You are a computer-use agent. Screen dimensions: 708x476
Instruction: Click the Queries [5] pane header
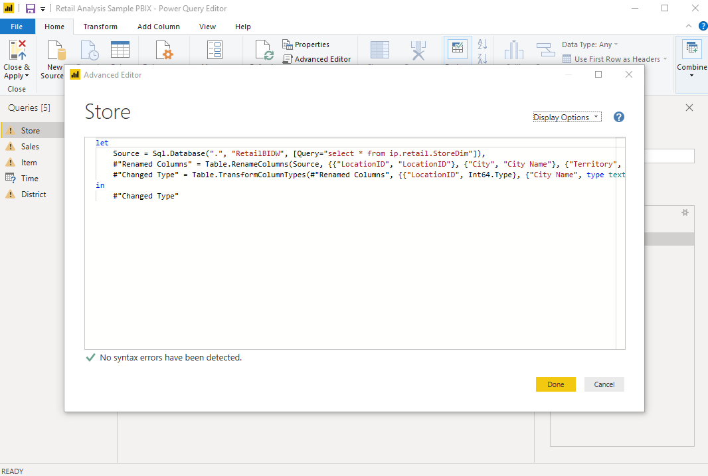pos(29,108)
